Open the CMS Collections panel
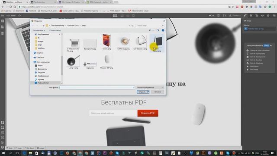The image size is (277, 156). pyautogui.click(x=3, y=33)
